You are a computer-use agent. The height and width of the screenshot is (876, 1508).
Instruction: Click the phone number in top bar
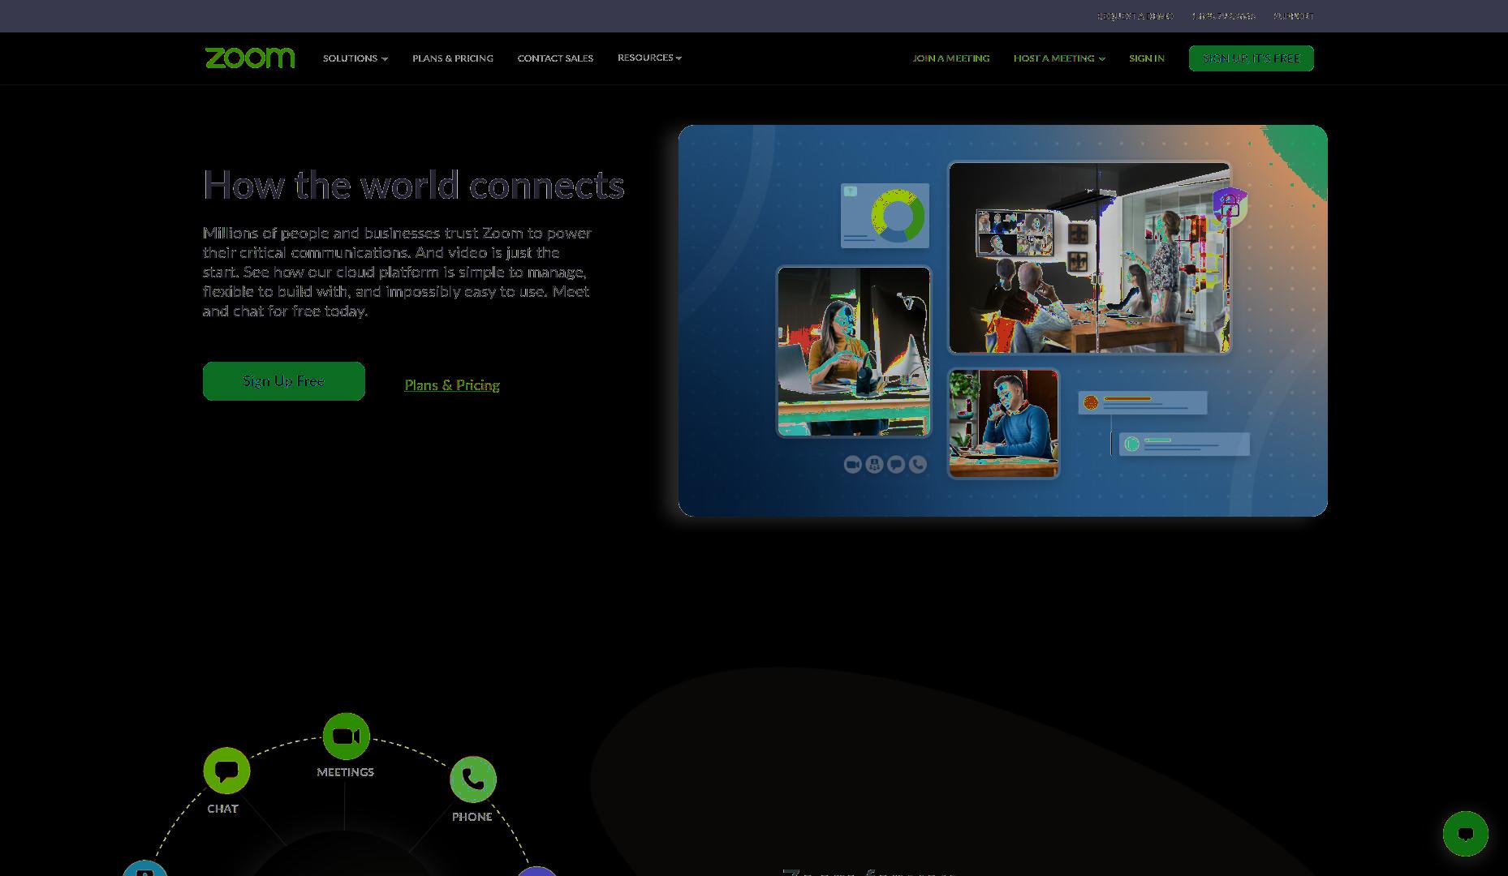pyautogui.click(x=1224, y=16)
